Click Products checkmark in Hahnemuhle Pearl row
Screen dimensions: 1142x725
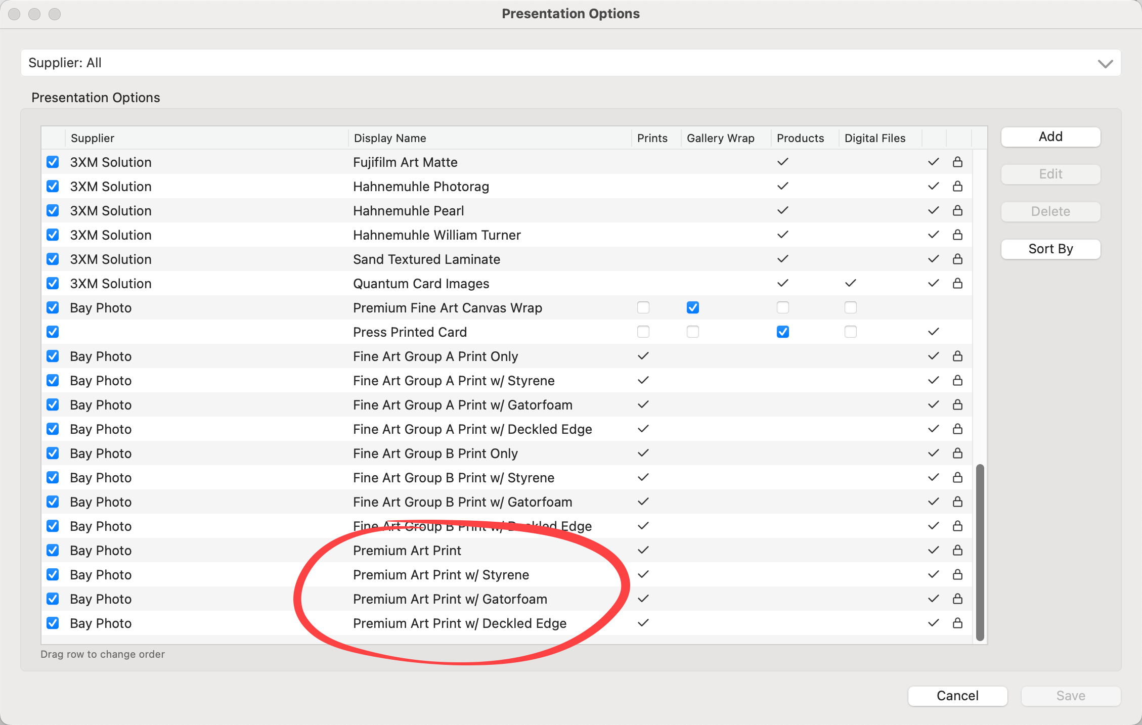[x=782, y=210]
